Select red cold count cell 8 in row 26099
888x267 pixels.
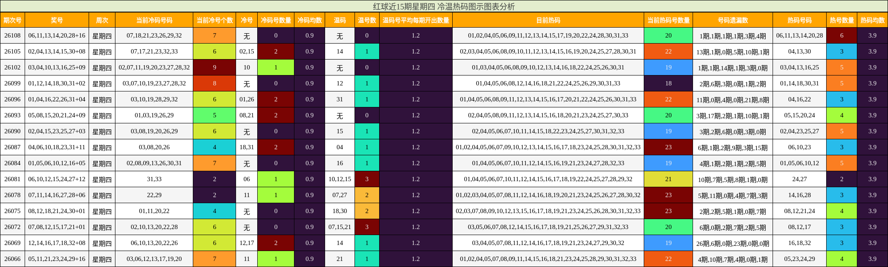214,83
